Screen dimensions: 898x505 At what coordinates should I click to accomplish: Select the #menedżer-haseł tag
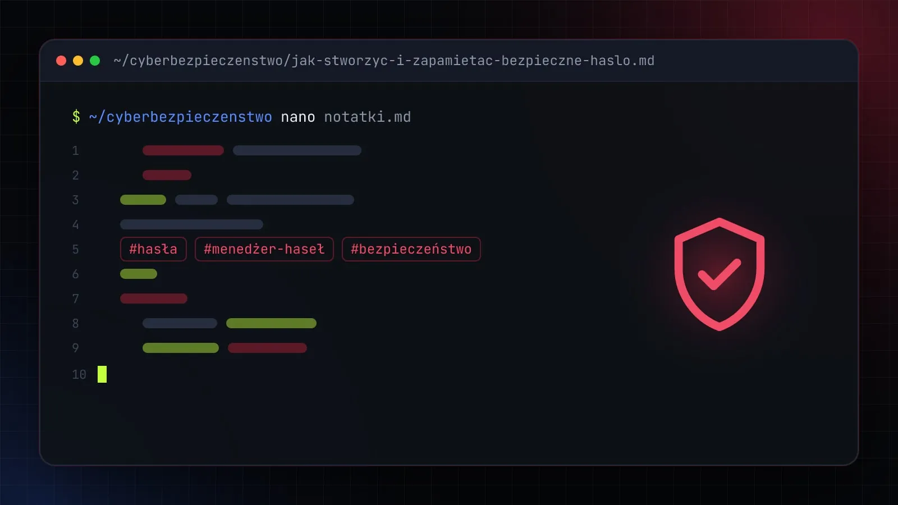pyautogui.click(x=264, y=249)
